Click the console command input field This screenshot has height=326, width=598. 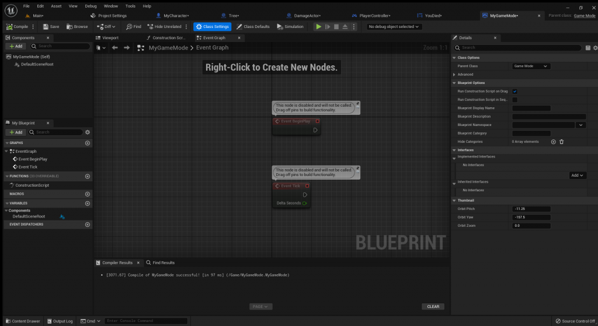(x=146, y=321)
